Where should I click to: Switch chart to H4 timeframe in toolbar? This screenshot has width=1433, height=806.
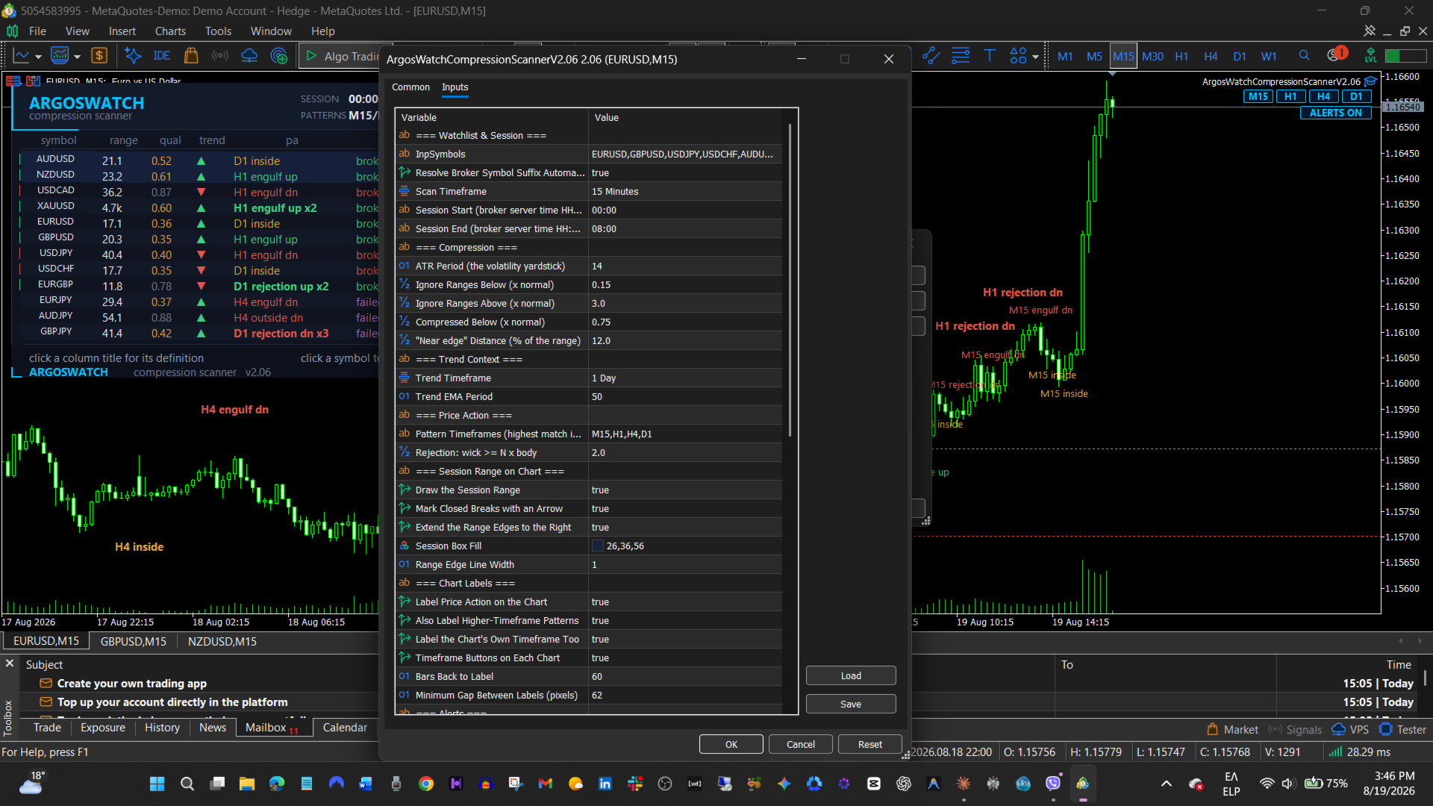point(1211,56)
